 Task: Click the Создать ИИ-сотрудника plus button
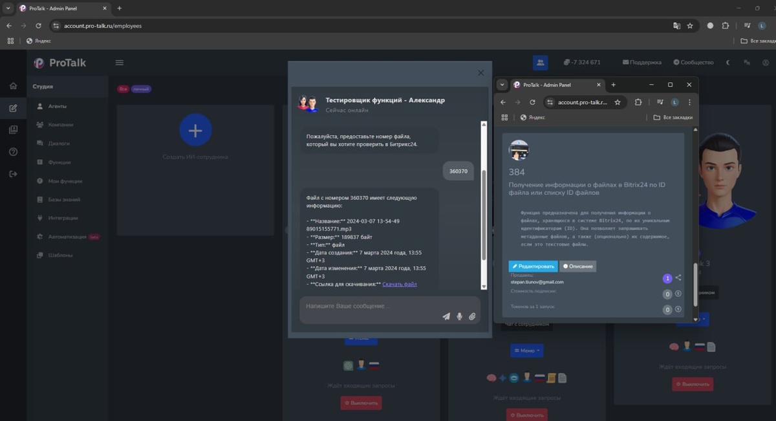(x=195, y=130)
